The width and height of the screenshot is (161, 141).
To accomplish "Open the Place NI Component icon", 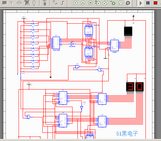I will tap(27, 3).
